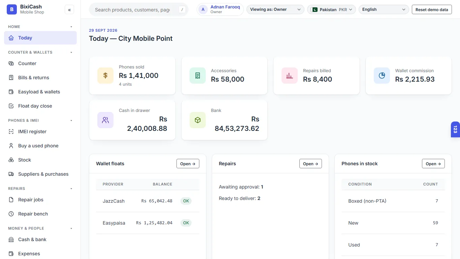Click Reset demo data button
Viewport: 460px width, 259px height.
pos(432,9)
